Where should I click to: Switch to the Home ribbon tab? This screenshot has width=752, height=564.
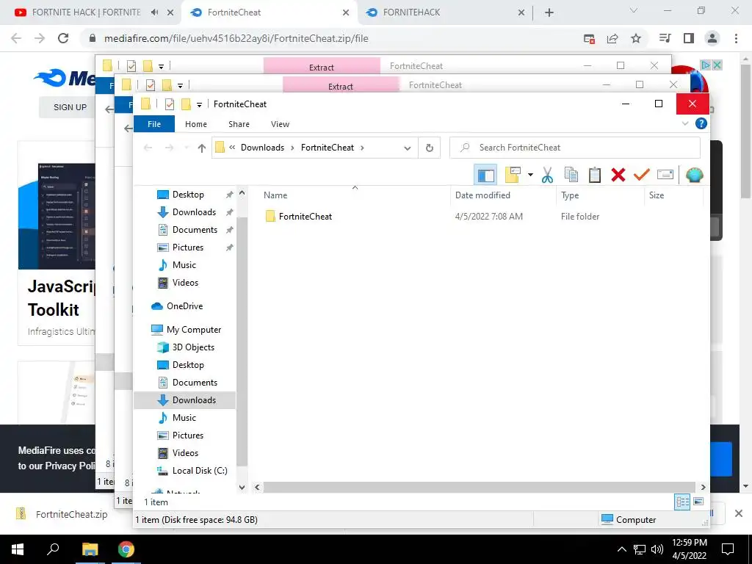coord(195,124)
